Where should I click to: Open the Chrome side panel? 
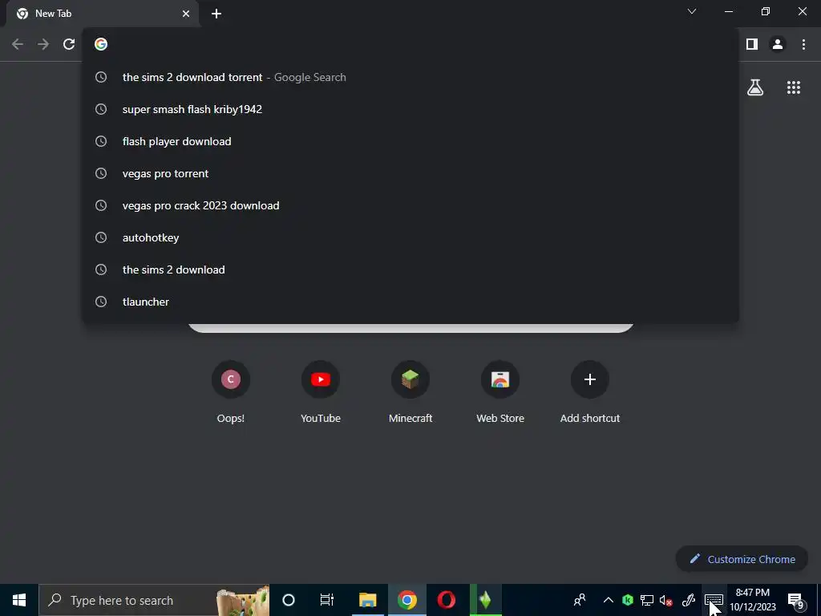click(752, 45)
